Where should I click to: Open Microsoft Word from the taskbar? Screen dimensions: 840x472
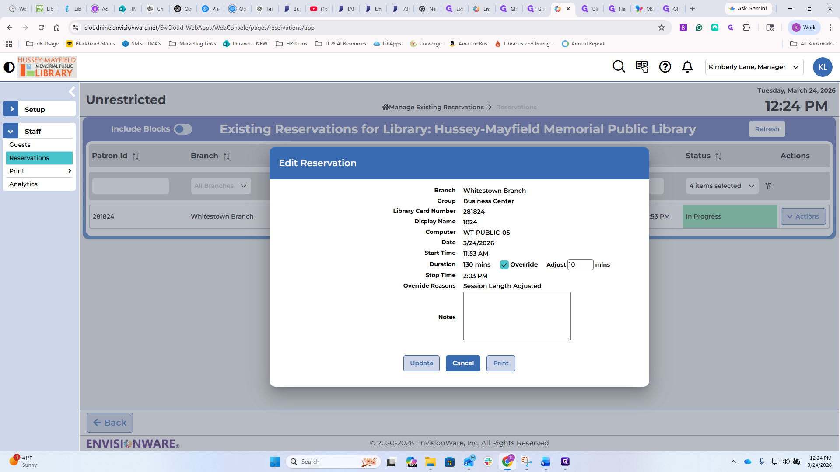[545, 462]
